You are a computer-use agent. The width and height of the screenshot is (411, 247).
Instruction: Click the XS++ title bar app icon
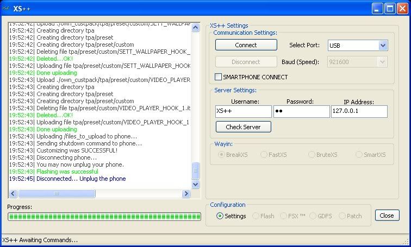[7, 8]
